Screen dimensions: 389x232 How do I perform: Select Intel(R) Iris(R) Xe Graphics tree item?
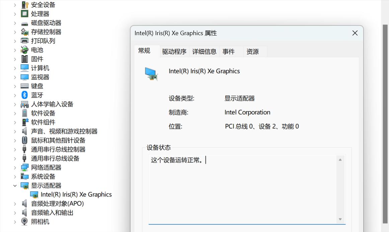76,195
